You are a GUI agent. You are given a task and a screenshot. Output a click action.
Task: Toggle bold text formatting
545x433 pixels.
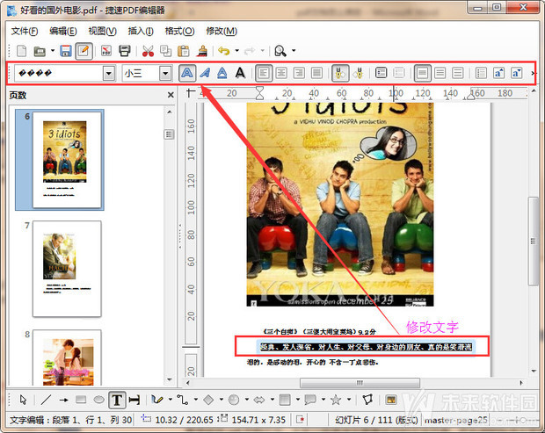point(187,73)
